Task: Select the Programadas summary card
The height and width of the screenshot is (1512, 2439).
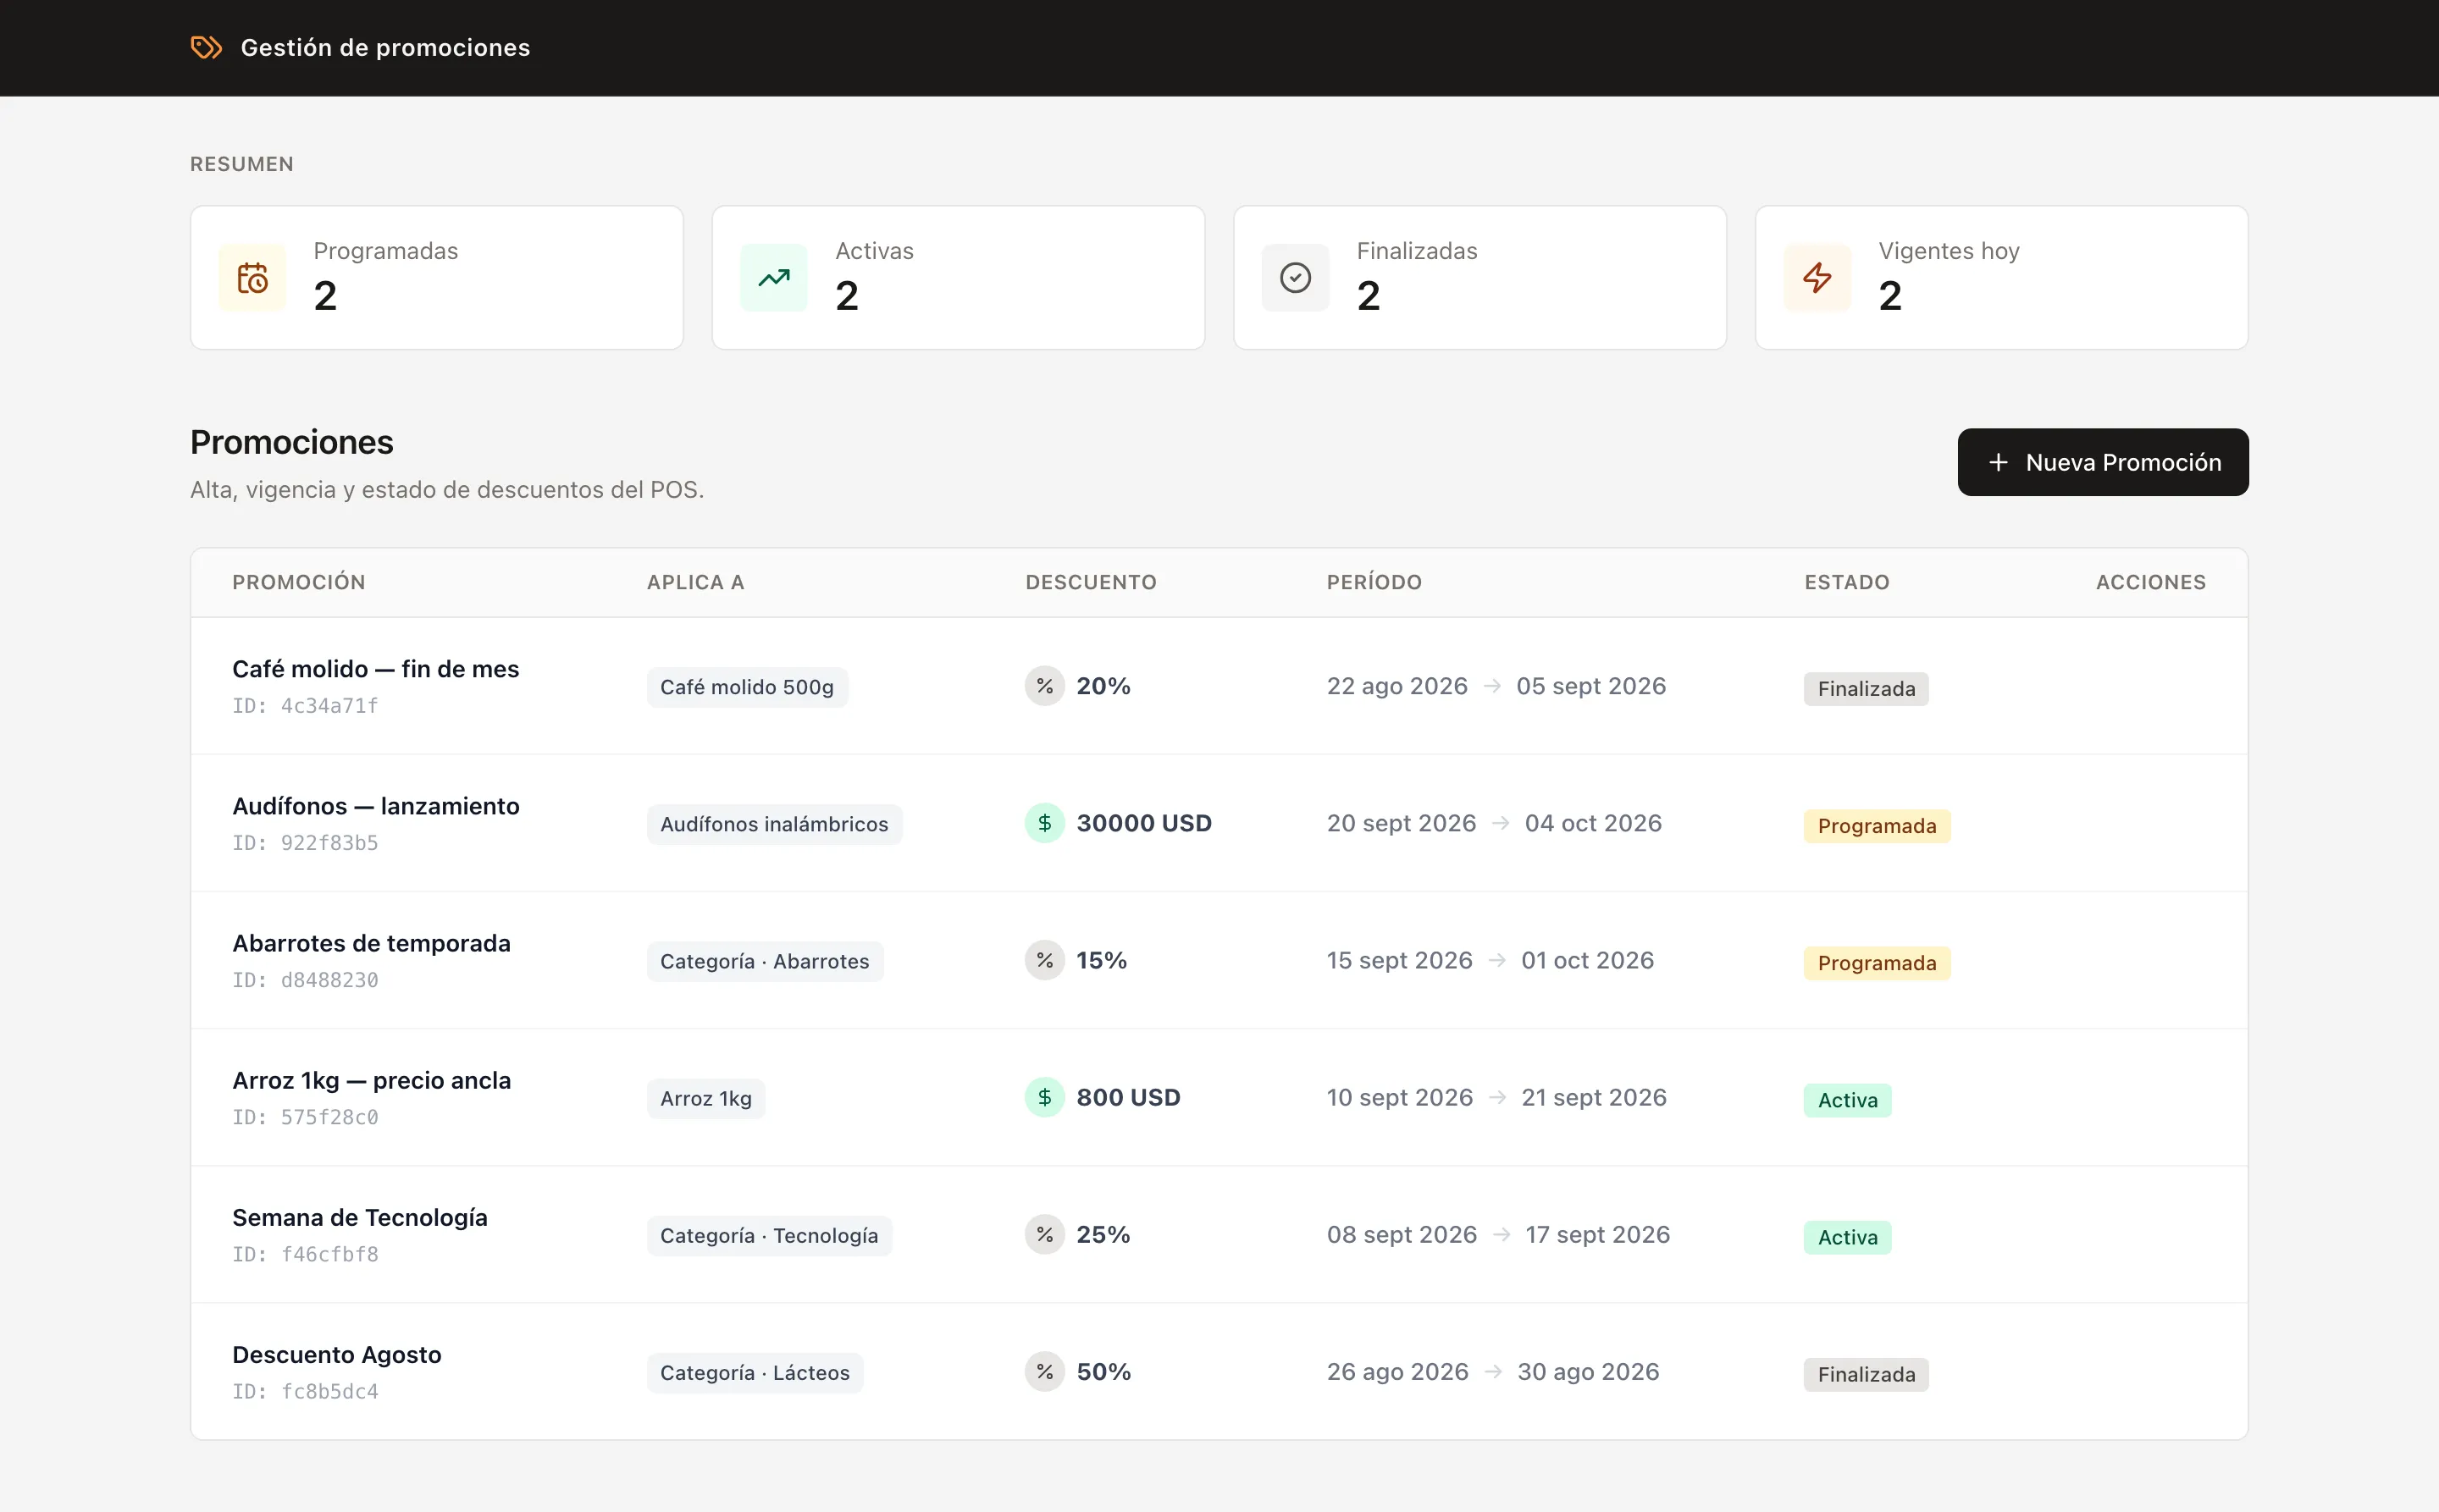Action: tap(437, 278)
